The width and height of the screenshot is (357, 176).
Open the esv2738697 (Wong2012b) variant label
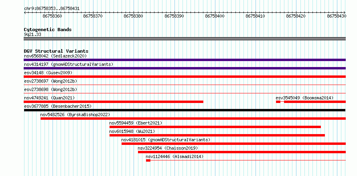tap(51, 81)
